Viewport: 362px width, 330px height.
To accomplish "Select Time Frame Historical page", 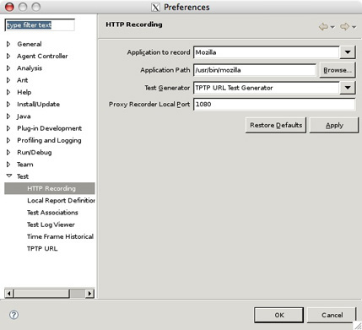I will coord(60,236).
